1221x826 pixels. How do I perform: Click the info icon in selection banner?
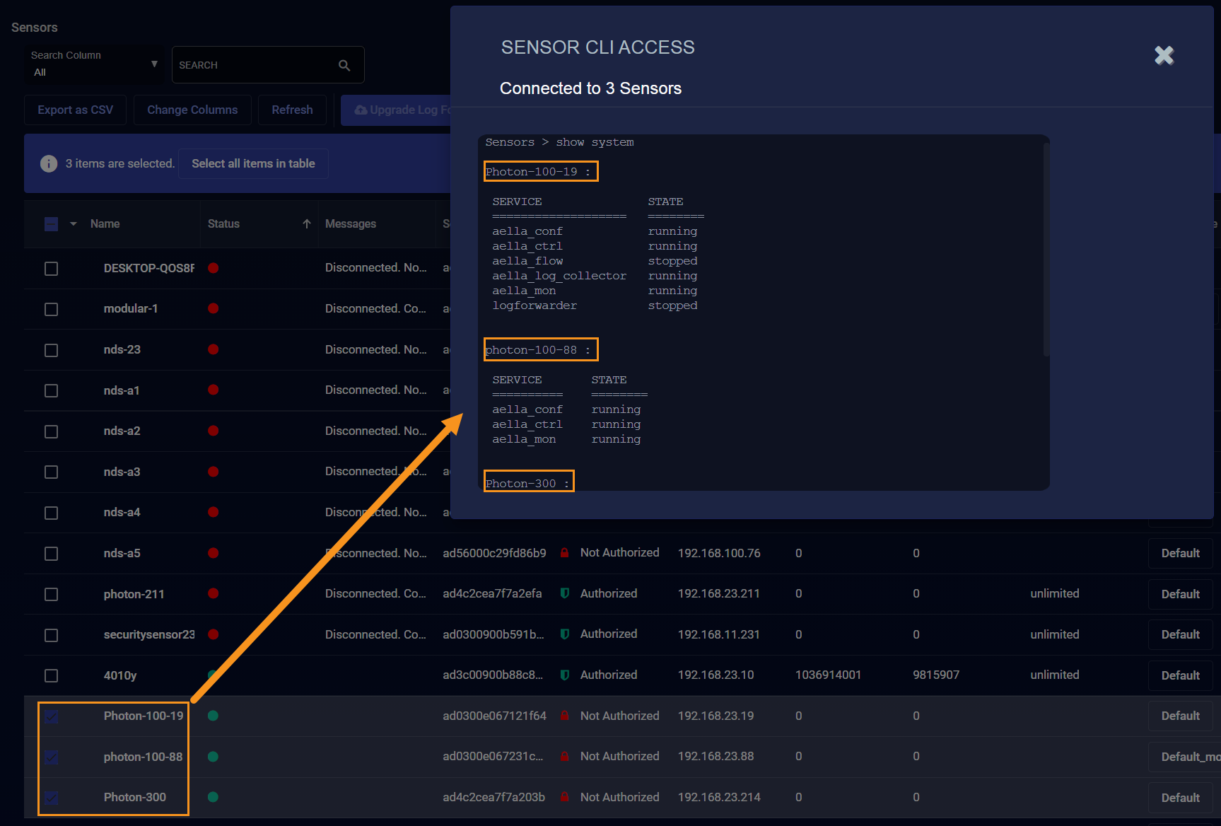click(49, 163)
